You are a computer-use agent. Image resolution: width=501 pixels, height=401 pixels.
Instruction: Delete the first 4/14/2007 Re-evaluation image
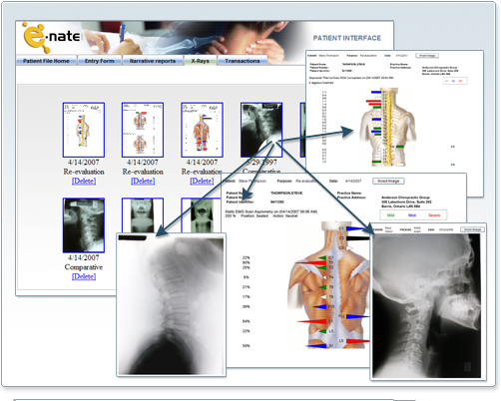(84, 181)
